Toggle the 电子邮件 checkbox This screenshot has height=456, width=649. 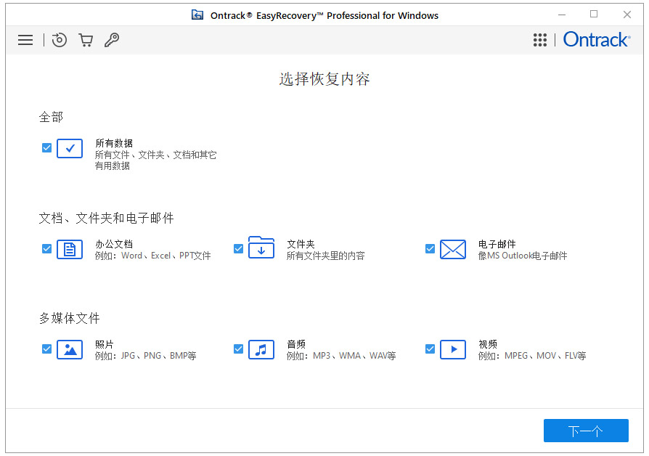pos(430,248)
